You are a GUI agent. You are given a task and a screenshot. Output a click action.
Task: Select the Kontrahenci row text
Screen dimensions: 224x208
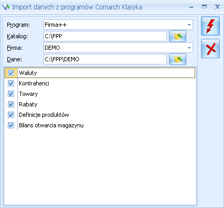click(x=34, y=83)
